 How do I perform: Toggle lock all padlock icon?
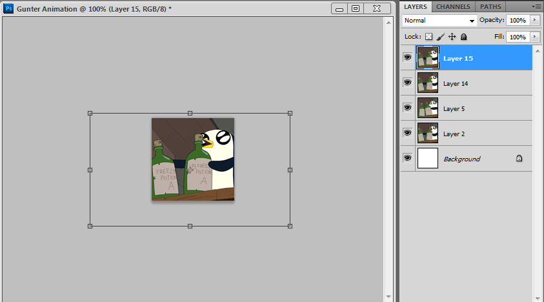point(463,36)
